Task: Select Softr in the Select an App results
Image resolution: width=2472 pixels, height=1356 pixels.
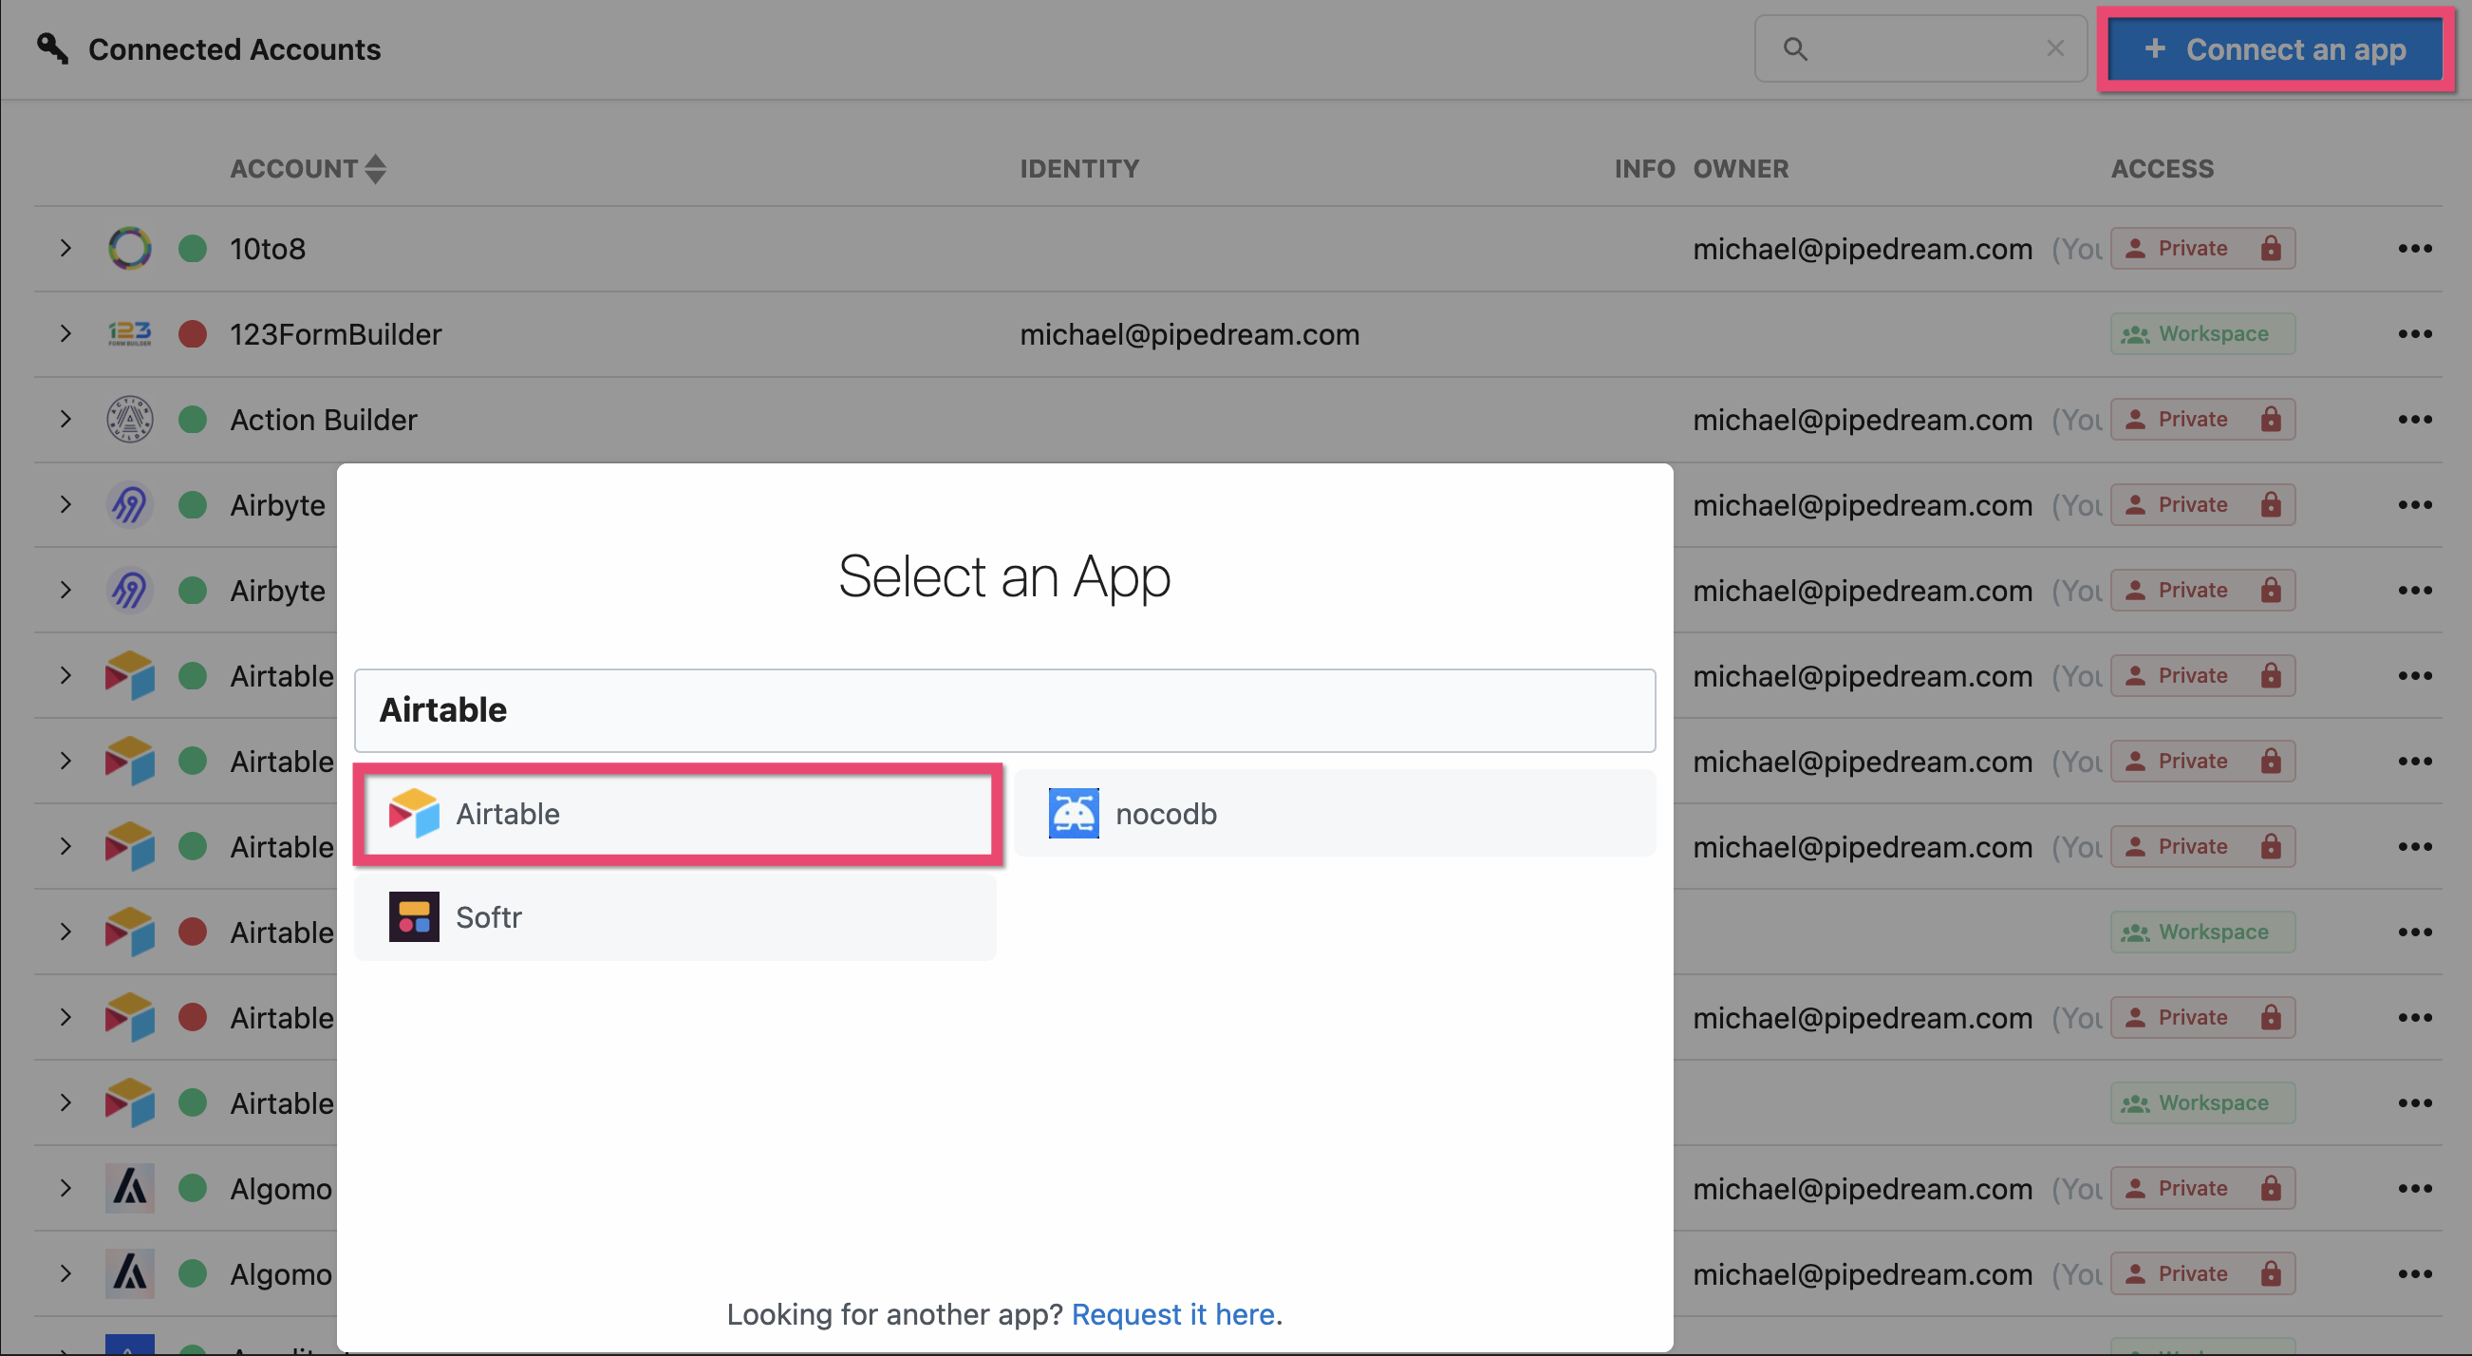Action: point(676,917)
